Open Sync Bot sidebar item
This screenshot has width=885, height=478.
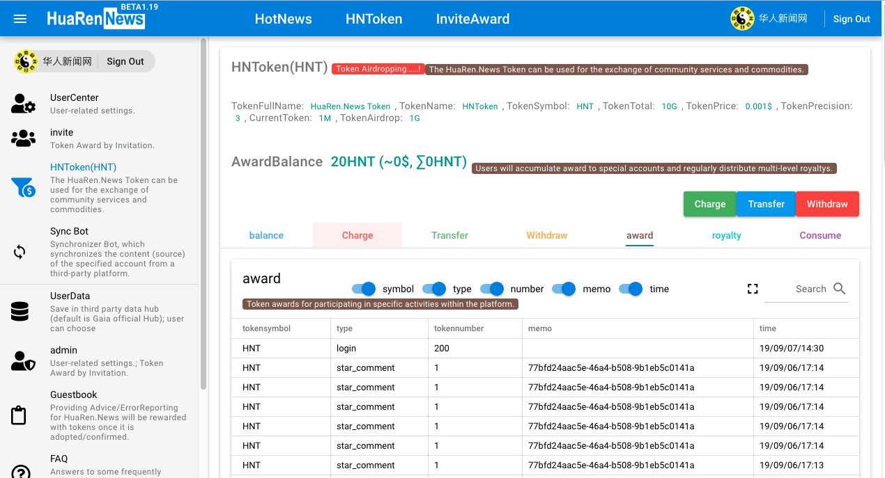(x=100, y=252)
